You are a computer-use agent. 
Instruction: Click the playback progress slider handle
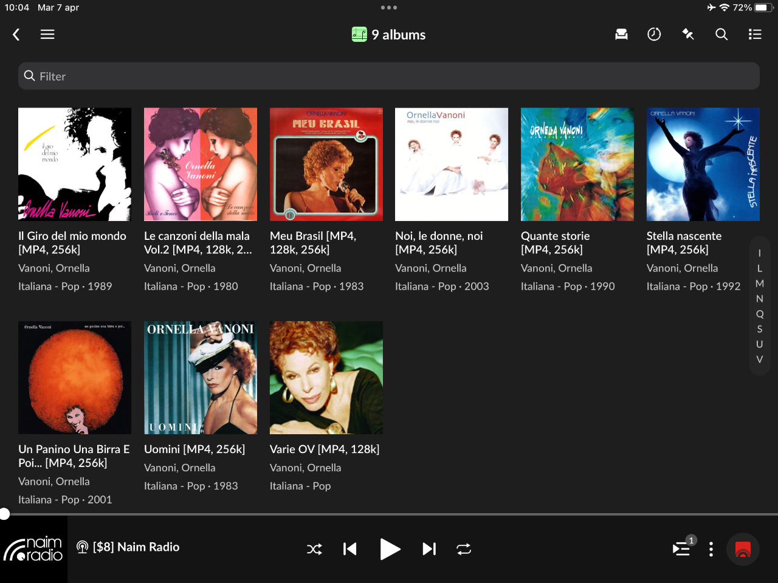pyautogui.click(x=4, y=514)
